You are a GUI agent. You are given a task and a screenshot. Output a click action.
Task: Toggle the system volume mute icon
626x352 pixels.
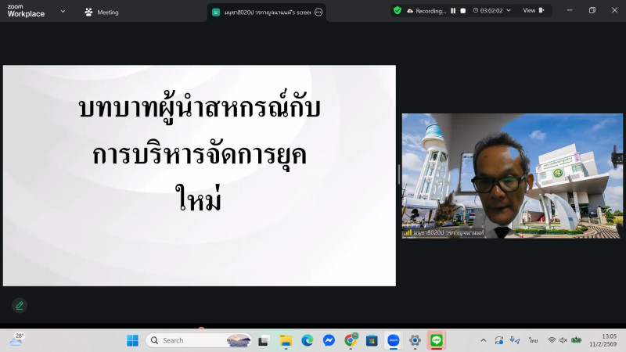pyautogui.click(x=563, y=340)
